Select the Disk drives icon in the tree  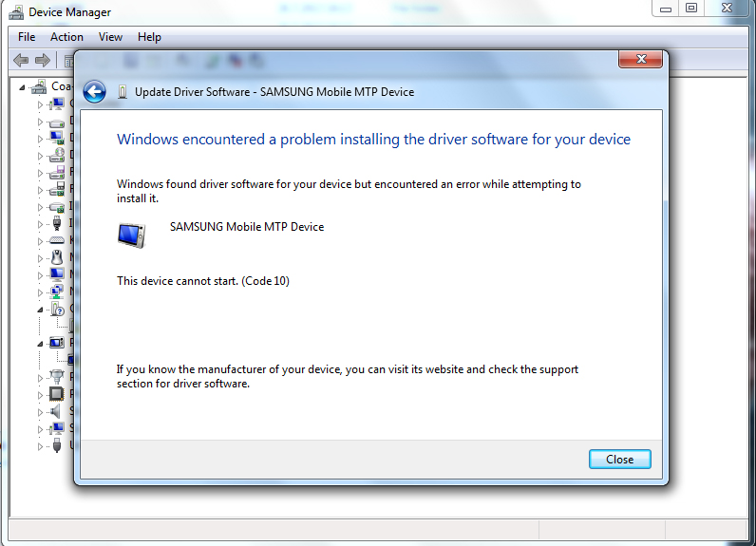tap(57, 122)
